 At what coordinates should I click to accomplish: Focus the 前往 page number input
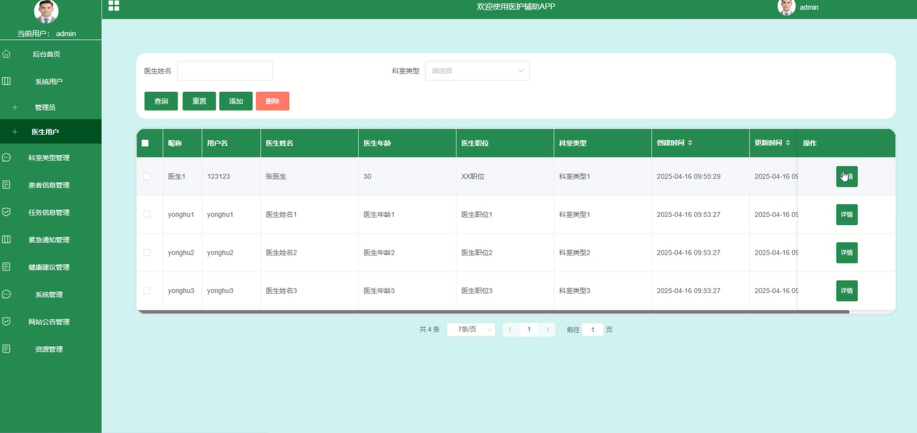[x=593, y=329]
